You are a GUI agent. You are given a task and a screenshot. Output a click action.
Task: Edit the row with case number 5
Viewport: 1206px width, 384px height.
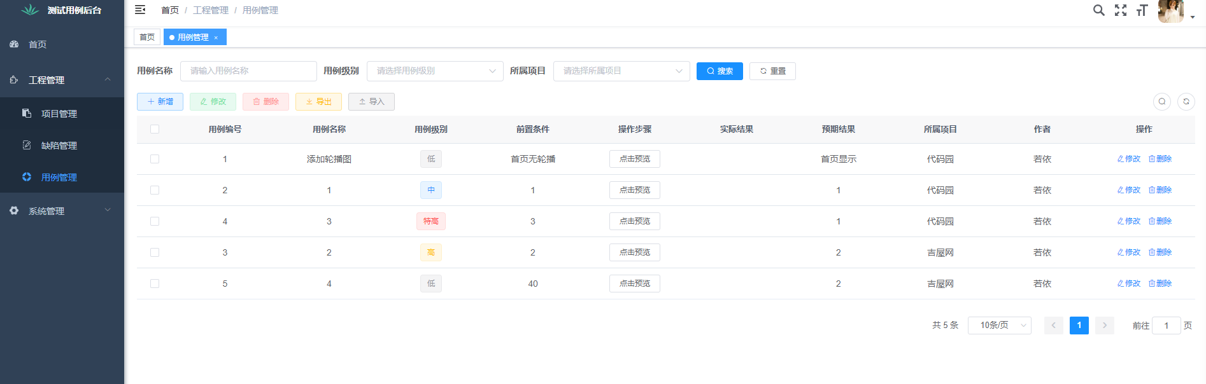pos(1129,284)
